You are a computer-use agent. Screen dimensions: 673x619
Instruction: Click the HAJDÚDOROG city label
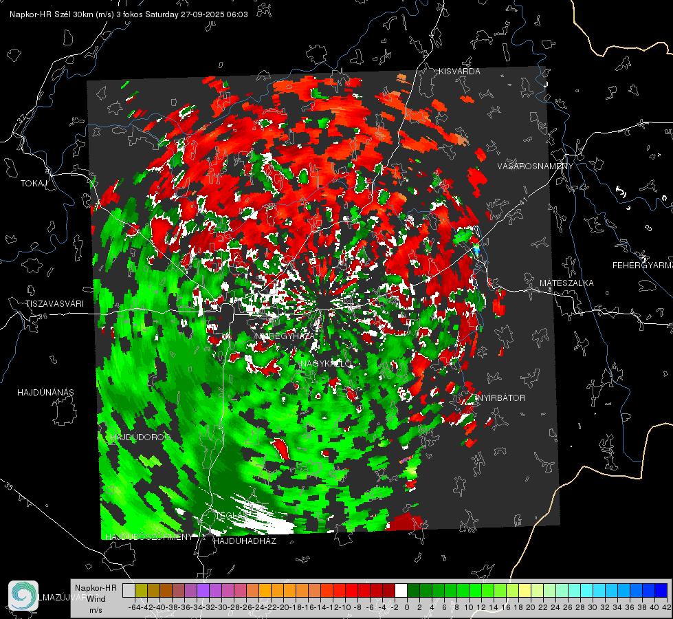140,437
